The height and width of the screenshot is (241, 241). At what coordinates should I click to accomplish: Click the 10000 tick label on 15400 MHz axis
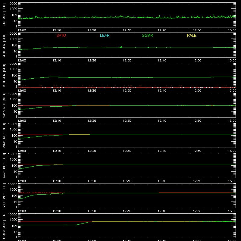coord(13,214)
